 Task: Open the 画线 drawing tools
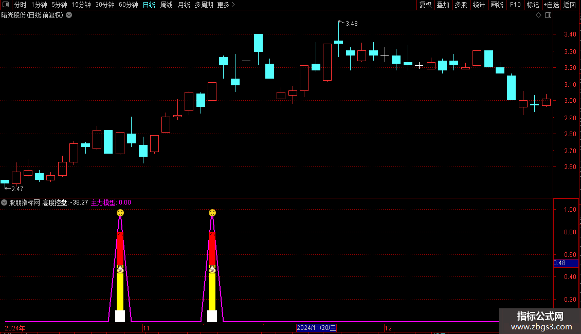pos(497,5)
